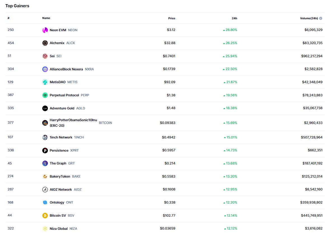Click the Sei coin logo
The image size is (332, 234).
pyautogui.click(x=45, y=56)
